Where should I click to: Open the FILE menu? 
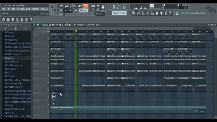[4, 9]
